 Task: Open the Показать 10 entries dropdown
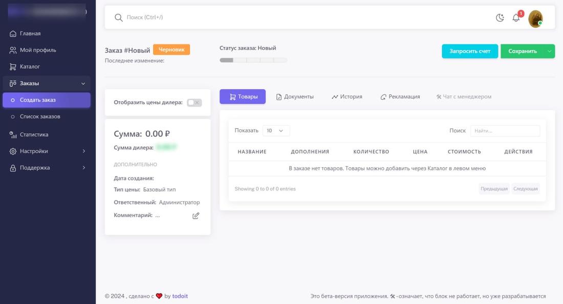[x=276, y=130]
